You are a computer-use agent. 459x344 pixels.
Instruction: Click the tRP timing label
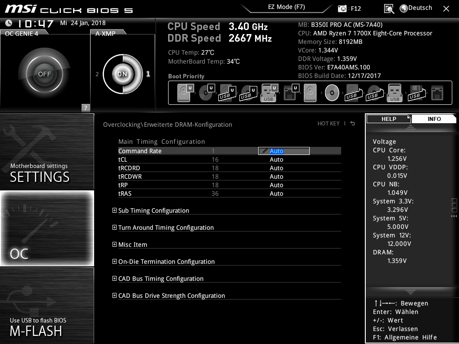point(123,185)
